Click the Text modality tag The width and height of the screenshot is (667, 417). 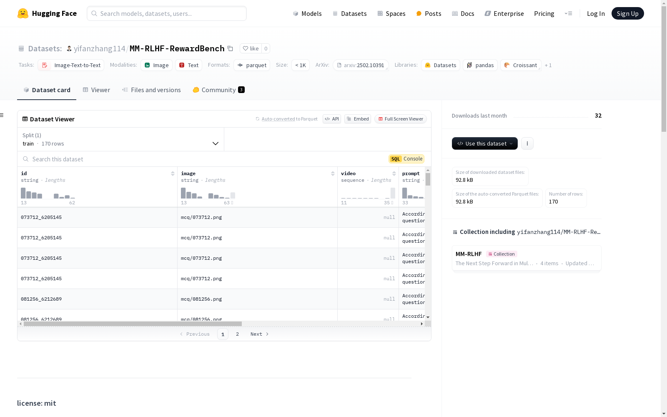[x=189, y=65]
